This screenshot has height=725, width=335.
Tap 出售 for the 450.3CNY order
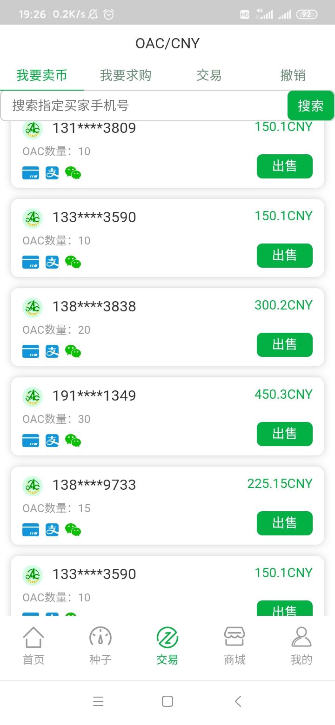[x=285, y=434]
